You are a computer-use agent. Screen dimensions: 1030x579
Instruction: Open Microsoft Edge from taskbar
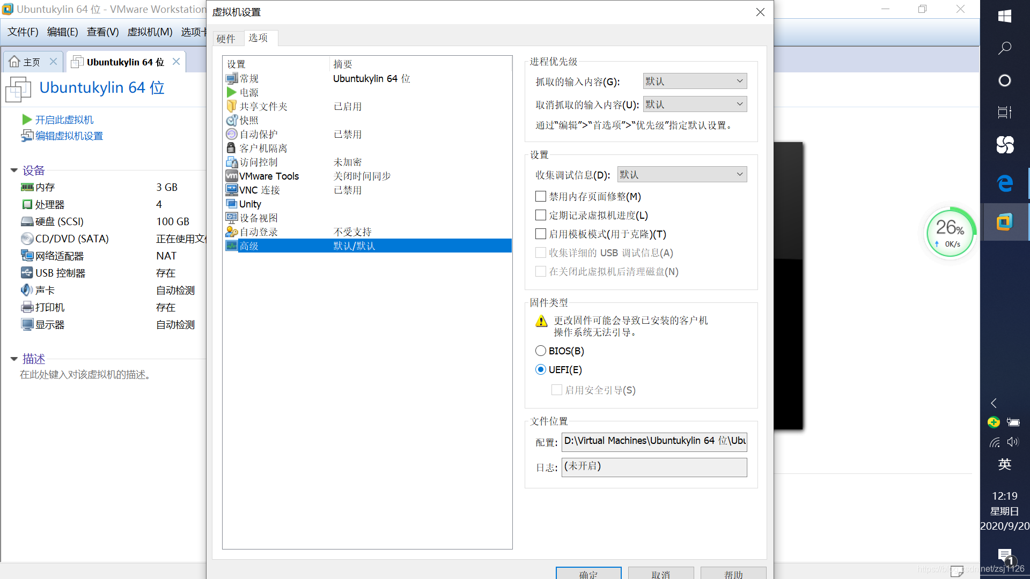pos(1005,183)
